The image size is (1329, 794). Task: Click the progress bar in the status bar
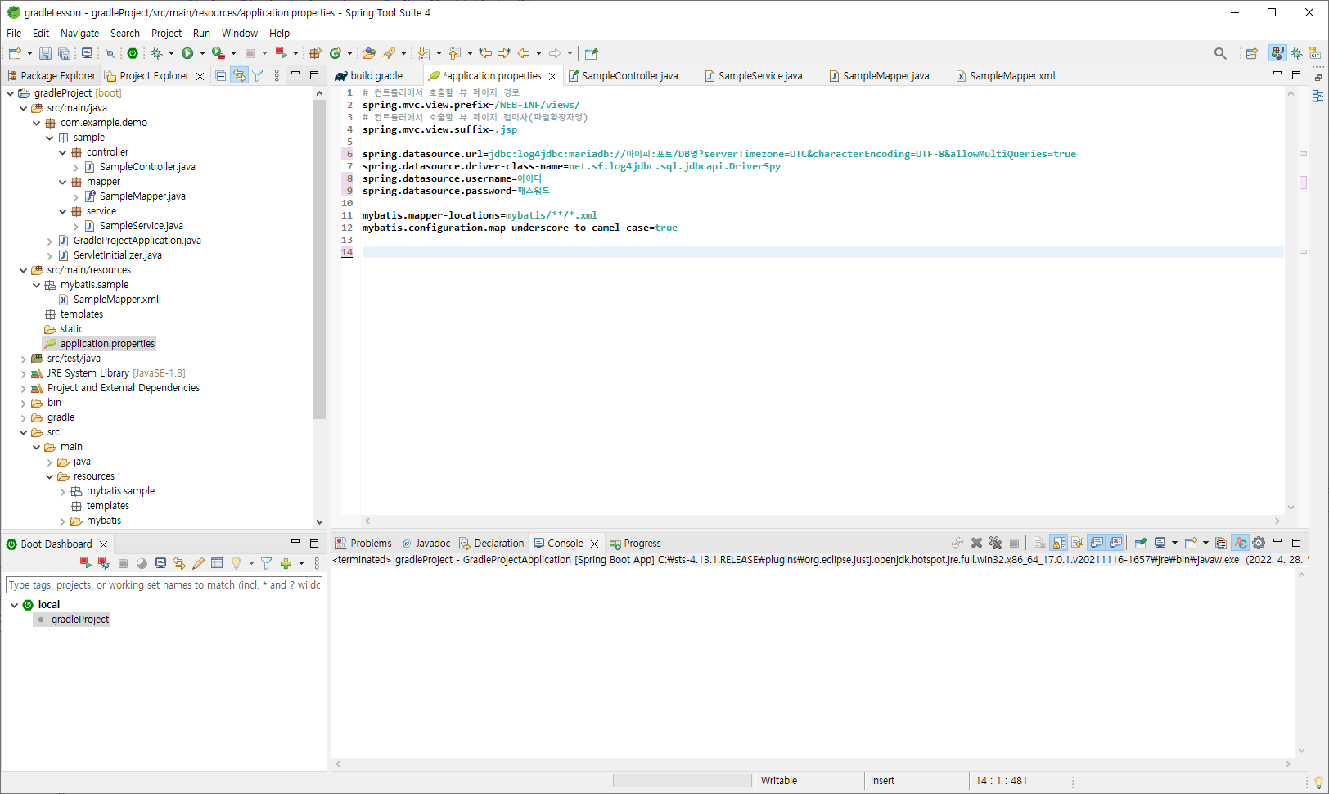[682, 781]
